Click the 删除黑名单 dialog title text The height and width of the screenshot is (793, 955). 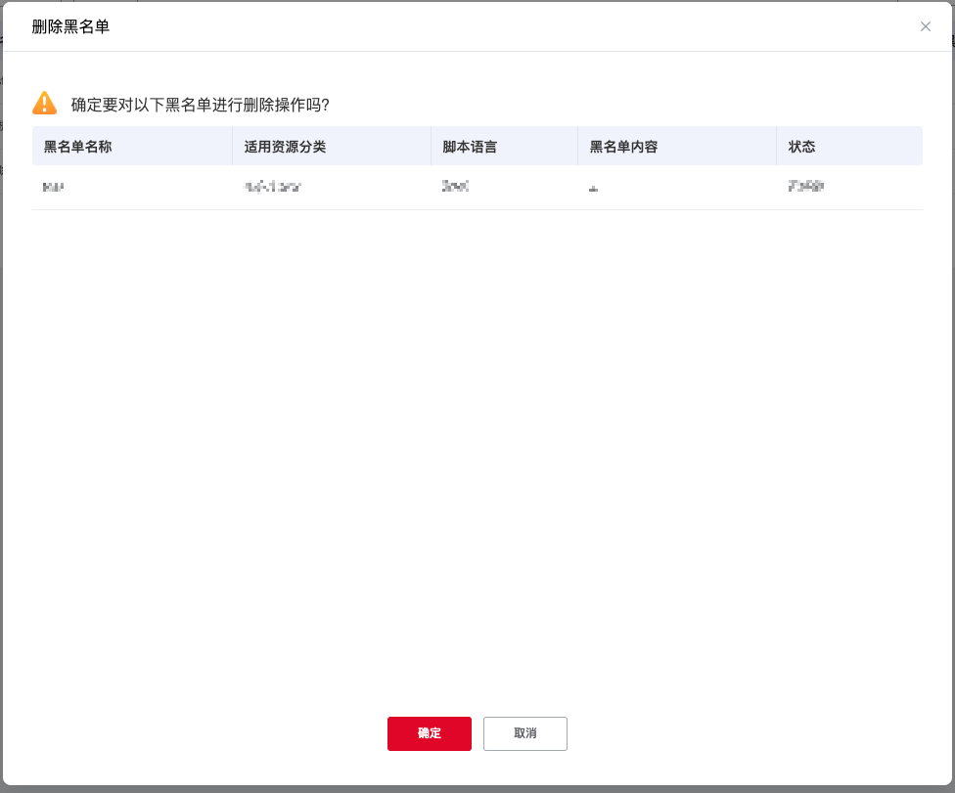point(70,26)
